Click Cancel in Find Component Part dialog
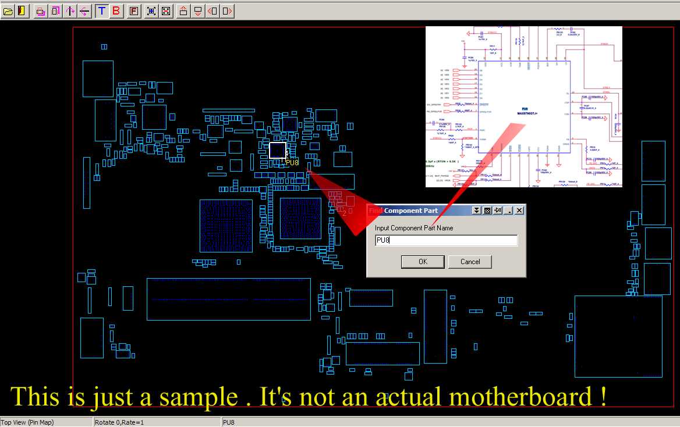 pos(470,262)
